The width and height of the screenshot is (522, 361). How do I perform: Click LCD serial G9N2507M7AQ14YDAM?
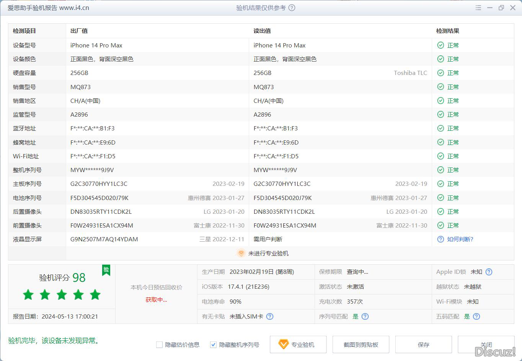104,239
